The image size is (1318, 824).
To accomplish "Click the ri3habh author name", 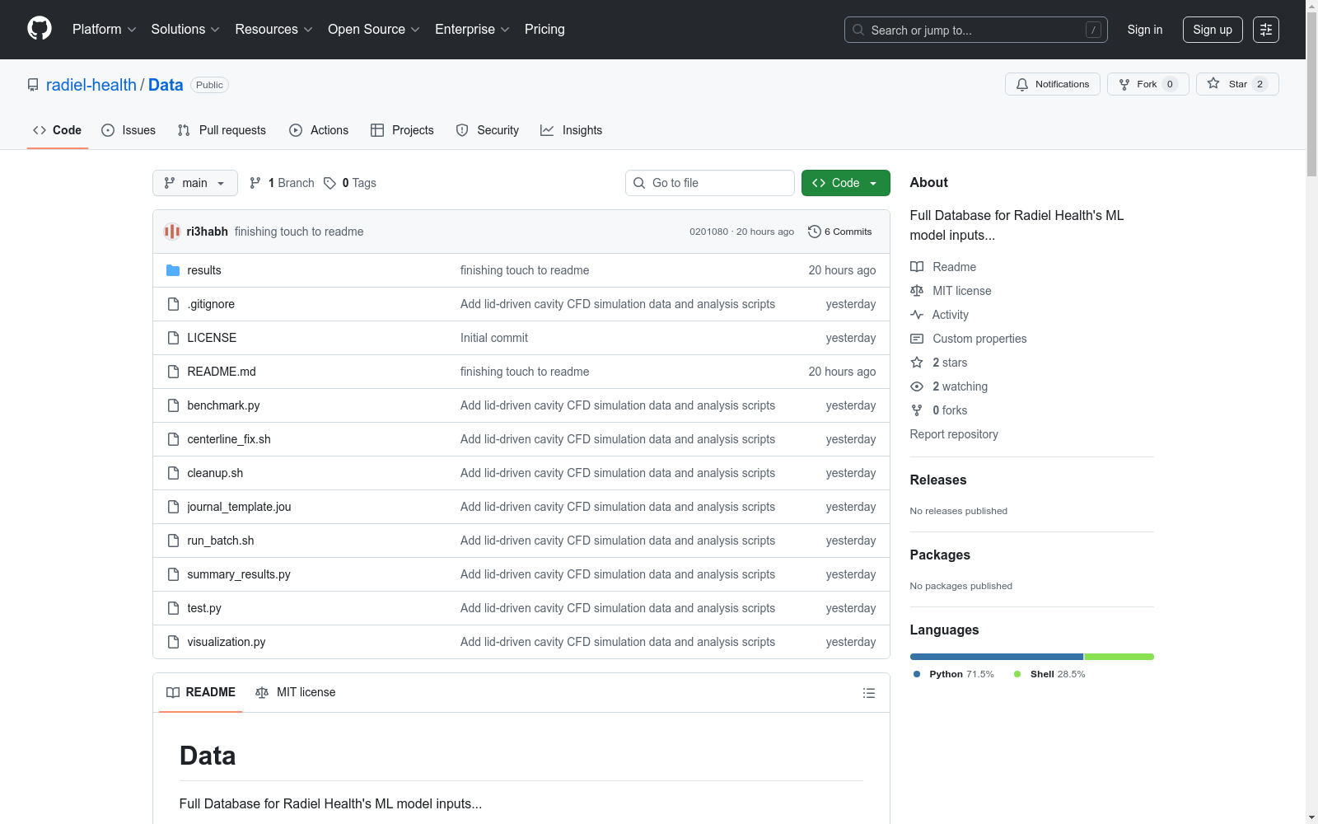I will click(x=208, y=232).
